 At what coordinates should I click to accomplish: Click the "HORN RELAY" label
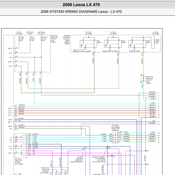click(x=148, y=42)
